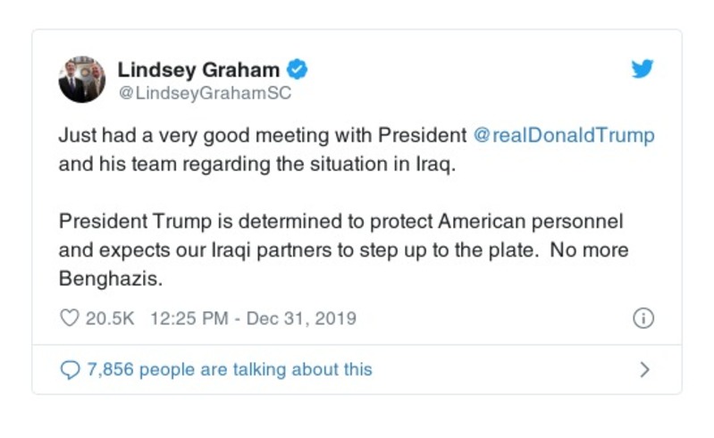Click the Lindsey Graham display name

click(x=199, y=70)
